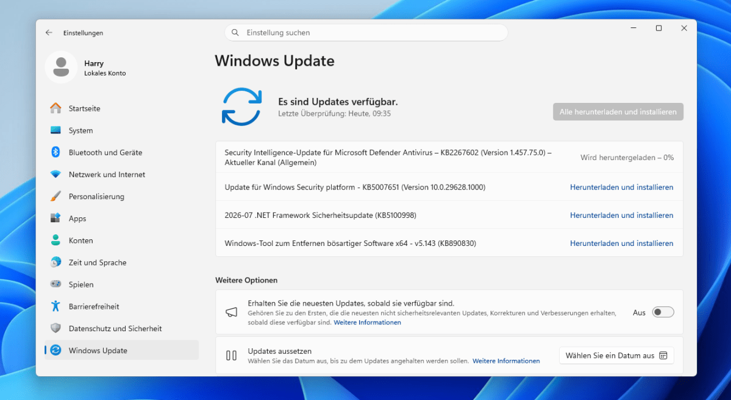Click the Personalisierung paintbrush icon
The image size is (731, 400).
55,196
